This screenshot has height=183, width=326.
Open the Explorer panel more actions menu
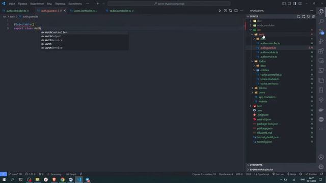point(311,11)
